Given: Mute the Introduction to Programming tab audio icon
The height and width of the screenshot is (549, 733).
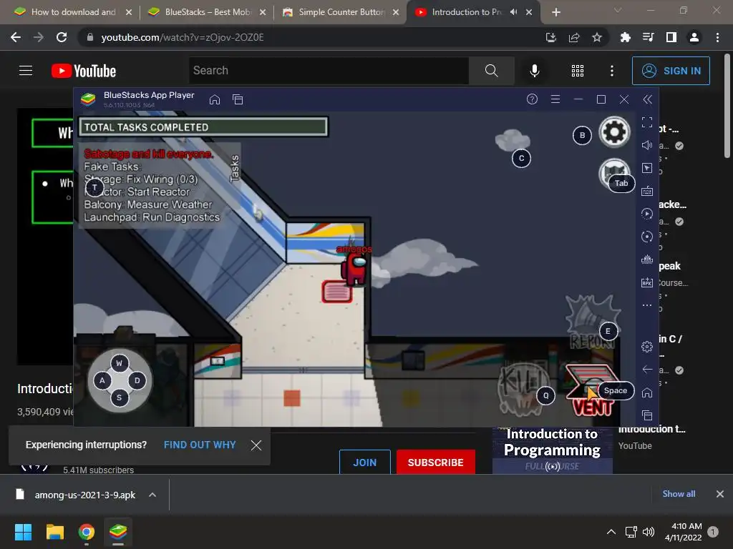Looking at the screenshot, I should click(514, 12).
